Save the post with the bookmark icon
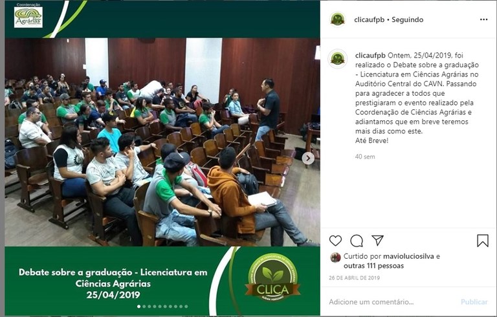Viewport: 497px width, 317px height. [483, 241]
